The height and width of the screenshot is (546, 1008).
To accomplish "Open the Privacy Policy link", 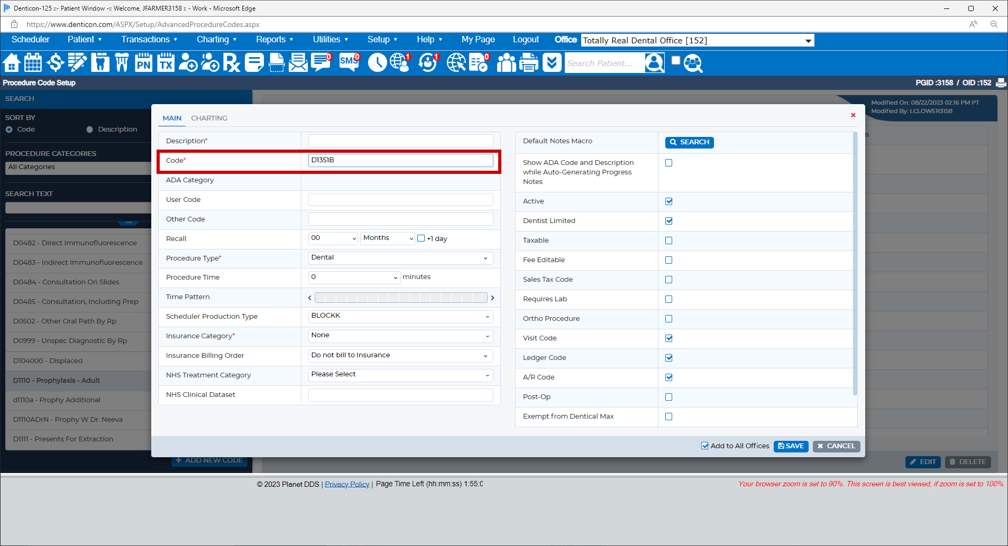I will (346, 484).
